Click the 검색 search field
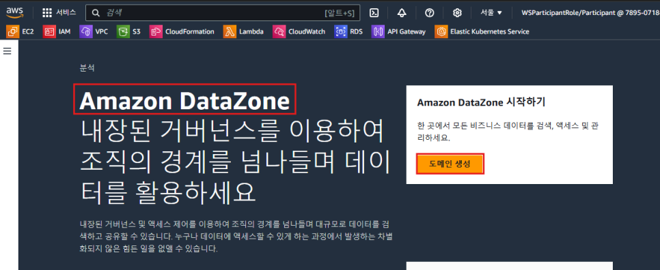The height and width of the screenshot is (270, 660). [223, 13]
